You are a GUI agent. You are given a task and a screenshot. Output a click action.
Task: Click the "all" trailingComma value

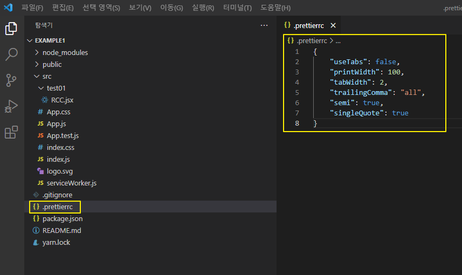[x=410, y=93]
